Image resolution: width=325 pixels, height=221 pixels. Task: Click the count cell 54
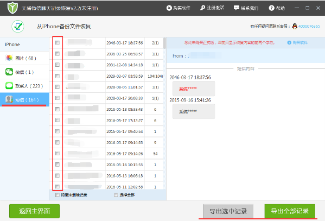tap(155, 154)
